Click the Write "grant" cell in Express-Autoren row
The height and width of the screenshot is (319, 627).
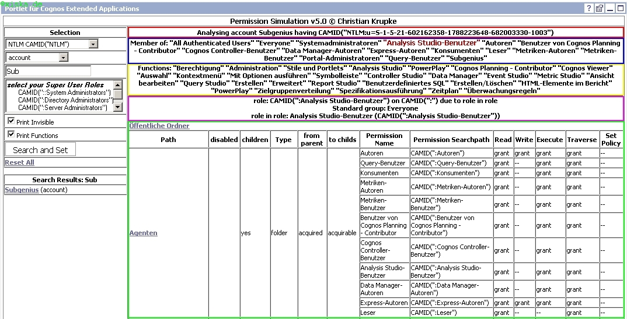click(x=524, y=303)
